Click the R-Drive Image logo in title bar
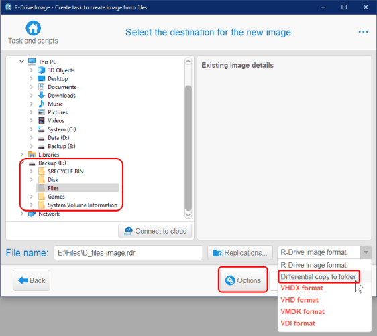 click(x=8, y=7)
